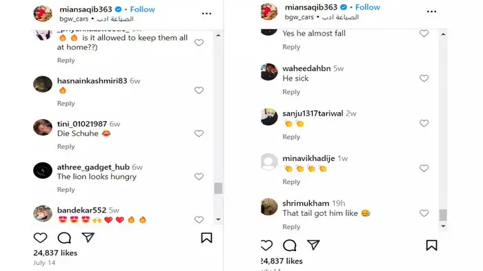Open comment bubble icon in right panel

pos(290,246)
